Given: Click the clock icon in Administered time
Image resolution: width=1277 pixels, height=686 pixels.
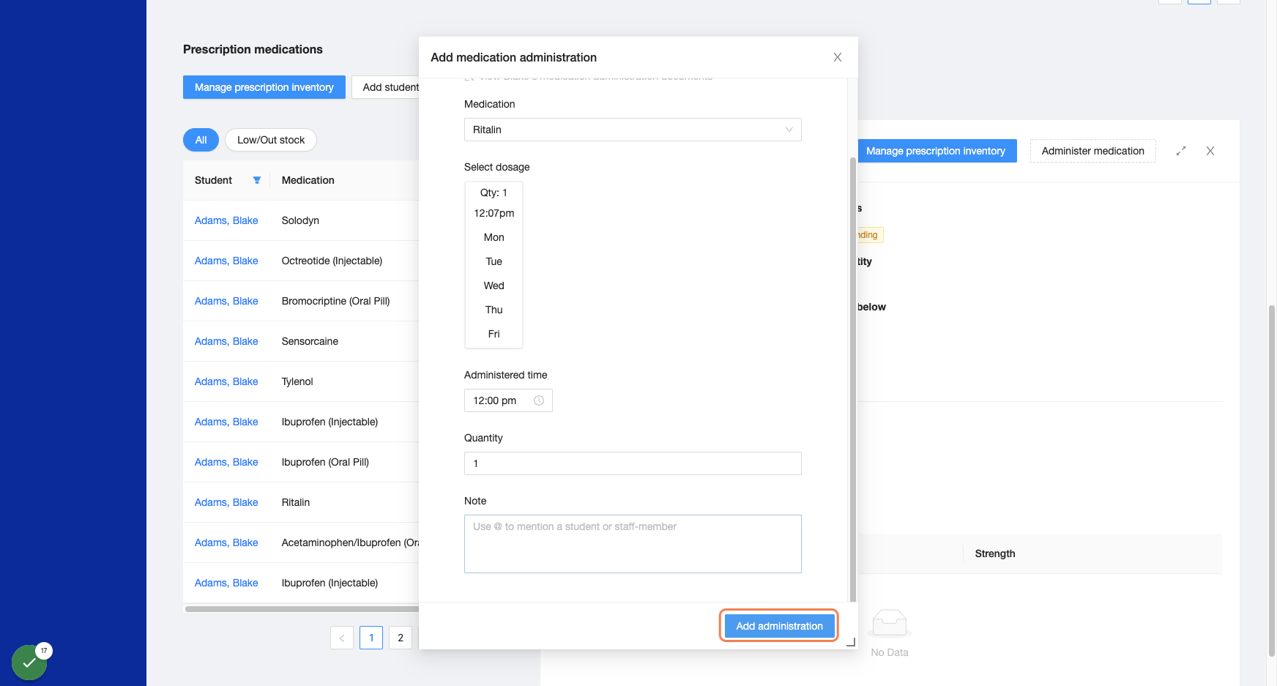Looking at the screenshot, I should coord(539,400).
